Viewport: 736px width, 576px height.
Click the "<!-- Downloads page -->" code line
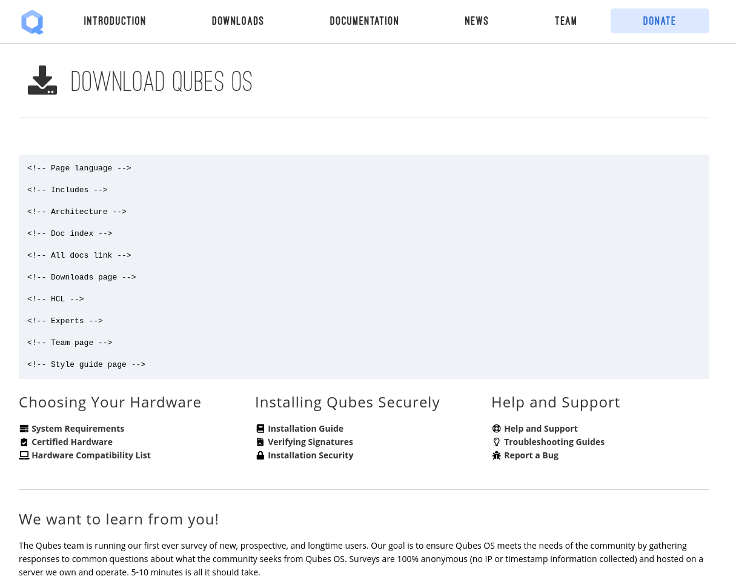pyautogui.click(x=82, y=277)
